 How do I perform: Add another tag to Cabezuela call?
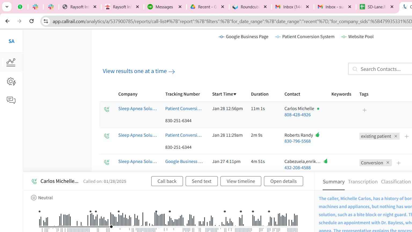[399, 163]
